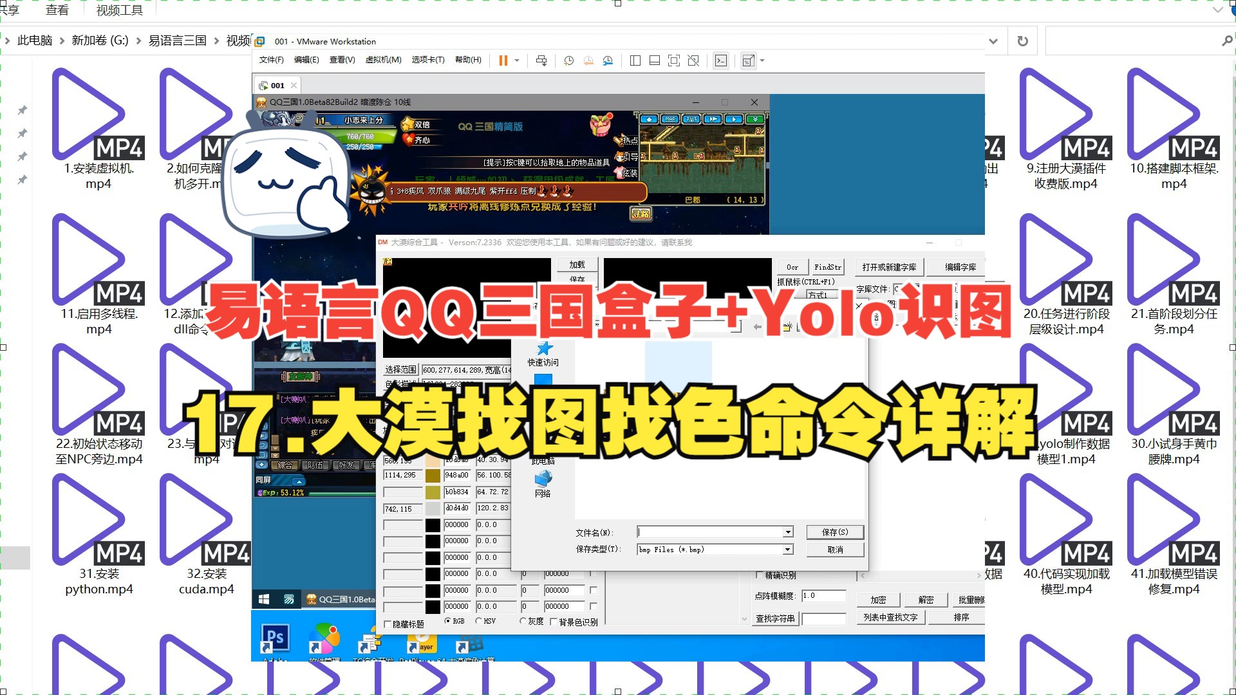This screenshot has width=1236, height=695.
Task: Click the 列表中查找文字 button
Action: [890, 617]
